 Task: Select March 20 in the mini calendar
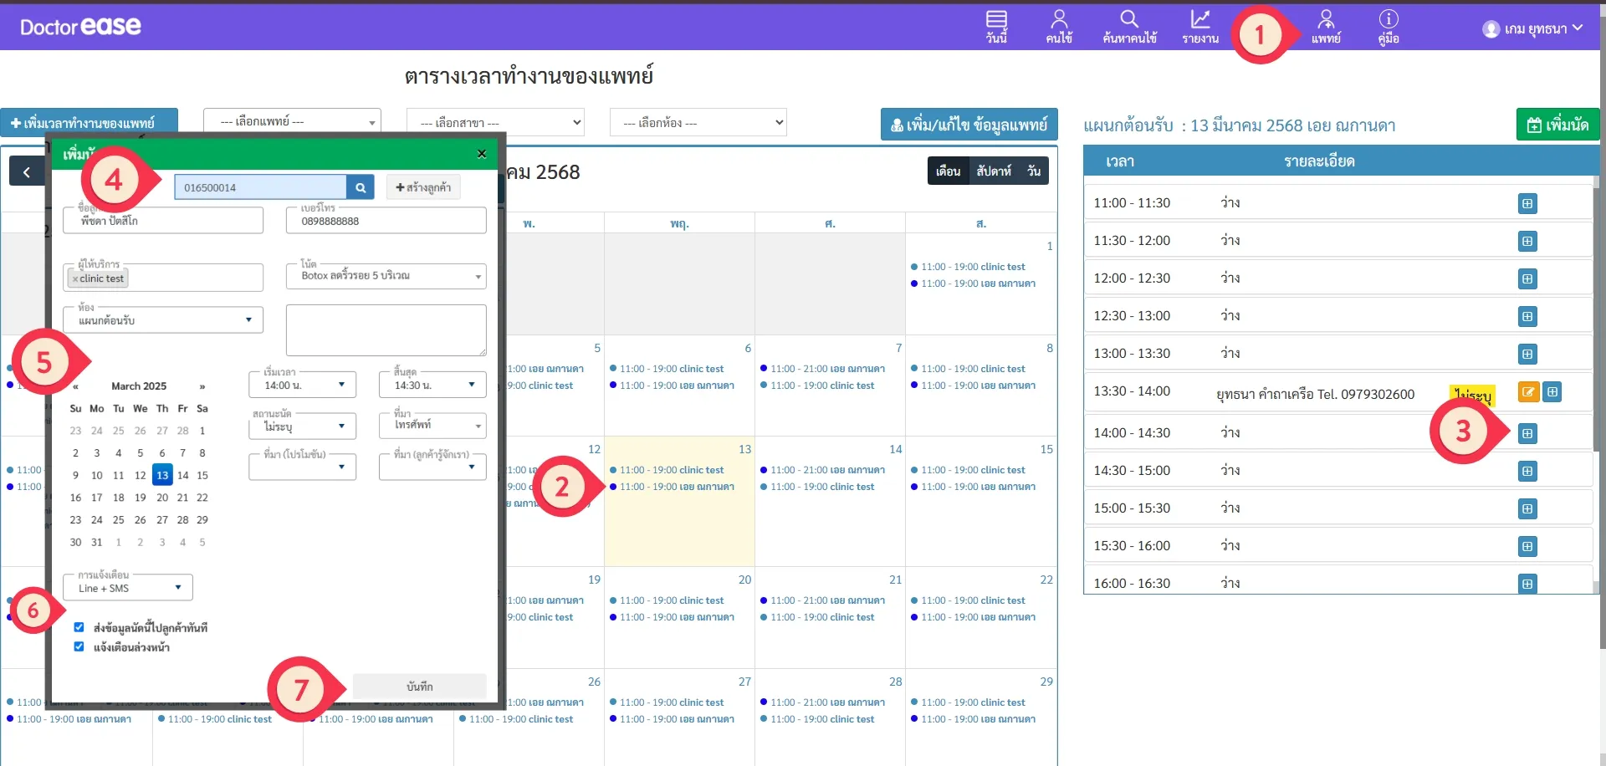[162, 498]
